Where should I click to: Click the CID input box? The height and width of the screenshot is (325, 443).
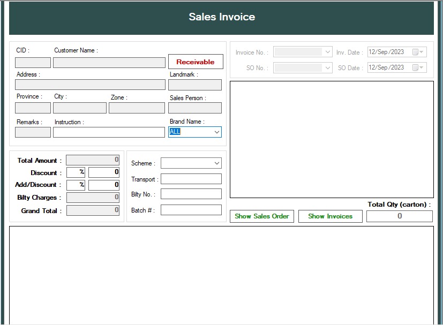tap(33, 63)
